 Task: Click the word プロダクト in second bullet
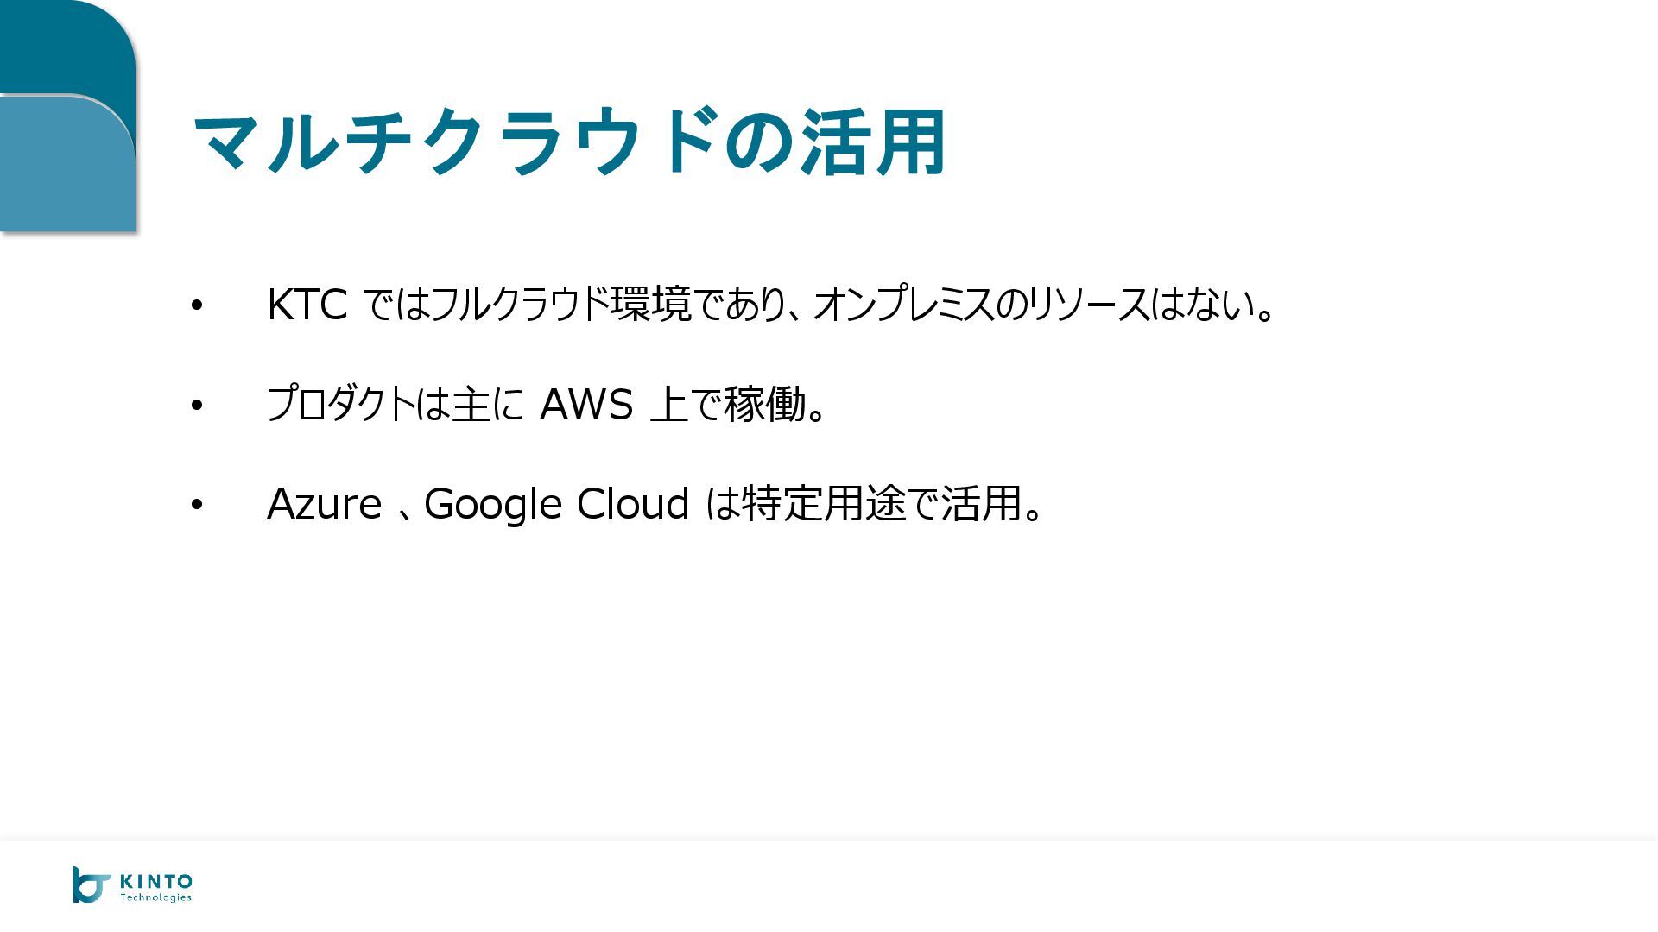point(340,404)
